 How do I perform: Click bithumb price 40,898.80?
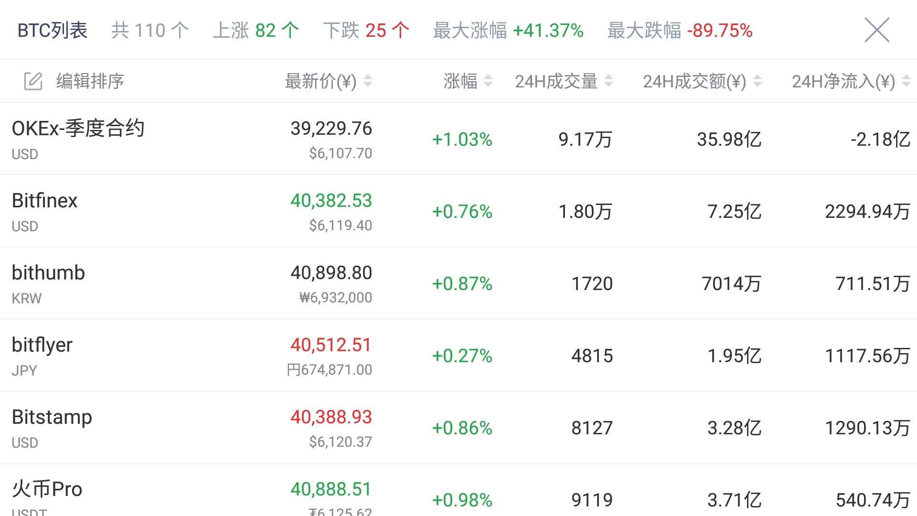(x=331, y=273)
